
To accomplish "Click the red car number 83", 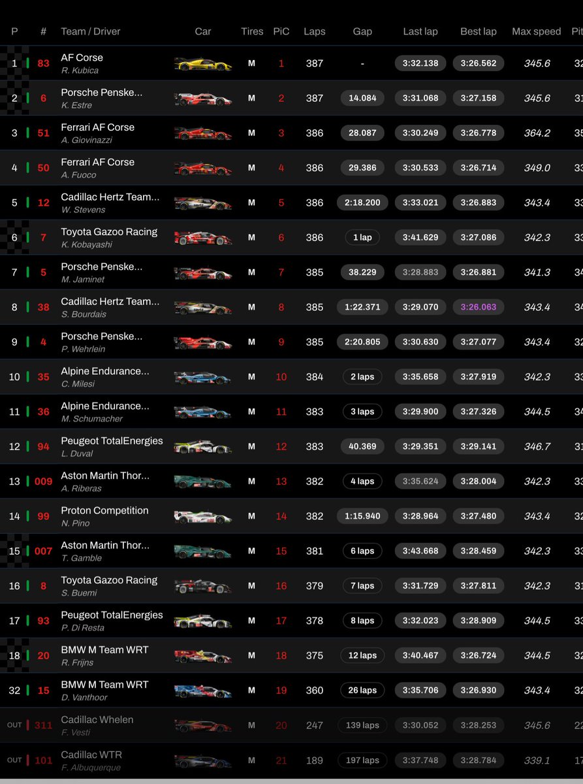I will click(44, 63).
